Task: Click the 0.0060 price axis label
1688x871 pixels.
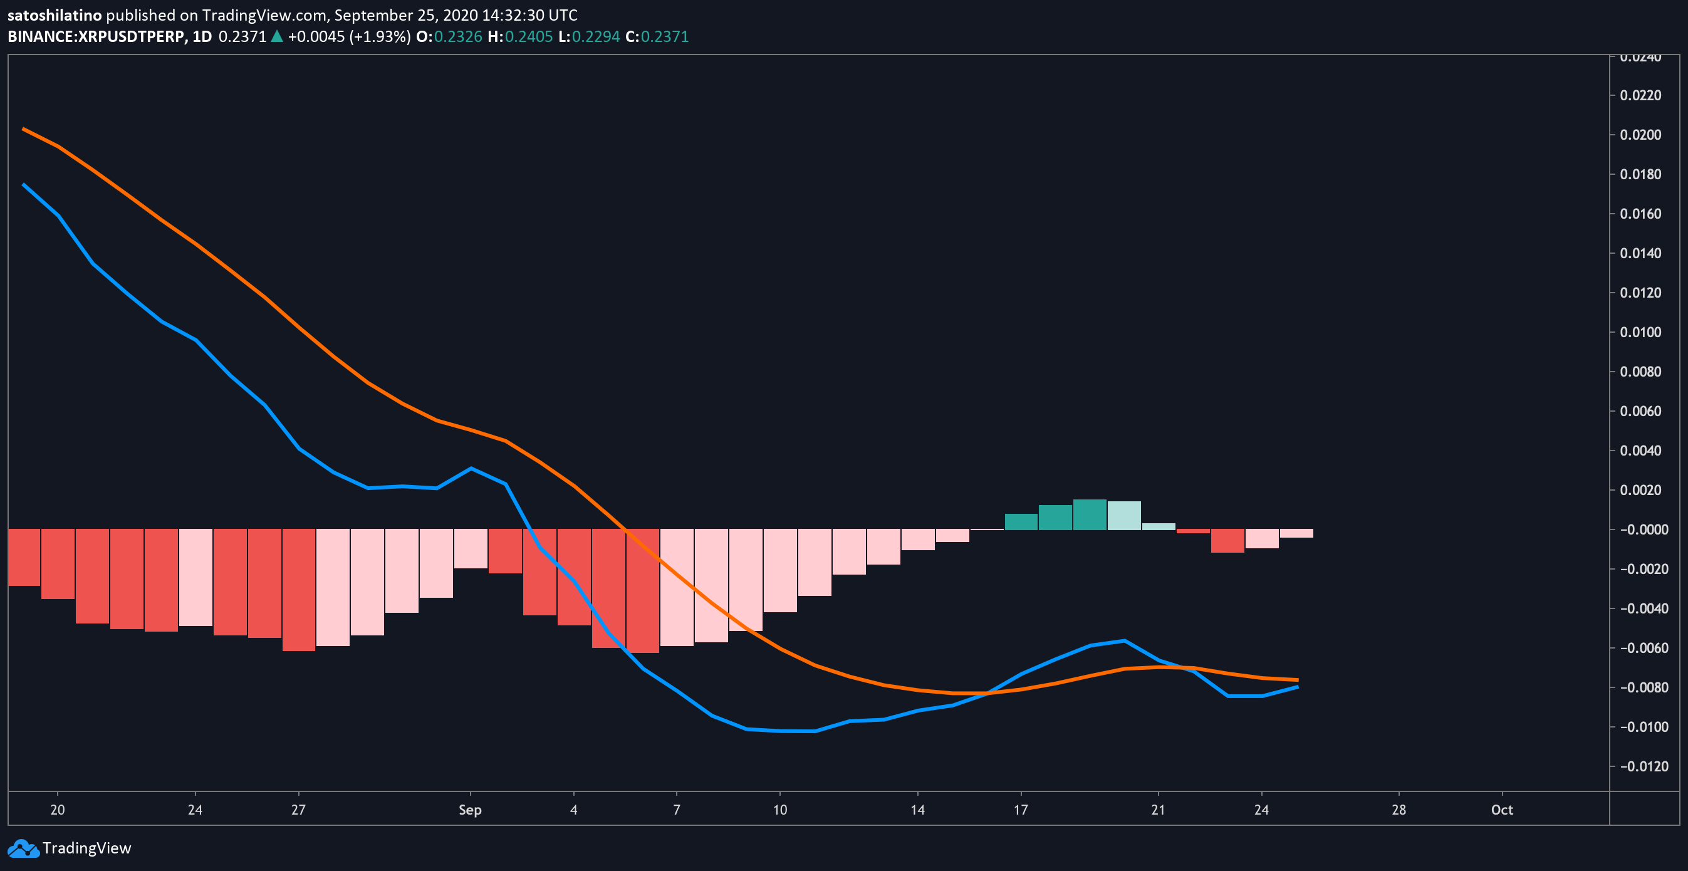Action: pos(1640,411)
